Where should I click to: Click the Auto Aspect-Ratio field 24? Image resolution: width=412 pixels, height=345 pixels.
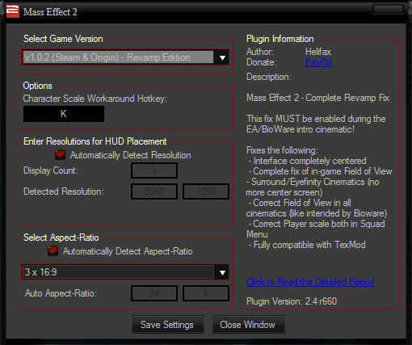(x=154, y=293)
